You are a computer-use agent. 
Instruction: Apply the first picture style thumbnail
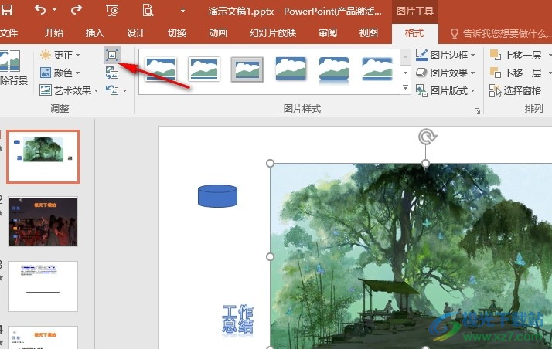tap(161, 69)
